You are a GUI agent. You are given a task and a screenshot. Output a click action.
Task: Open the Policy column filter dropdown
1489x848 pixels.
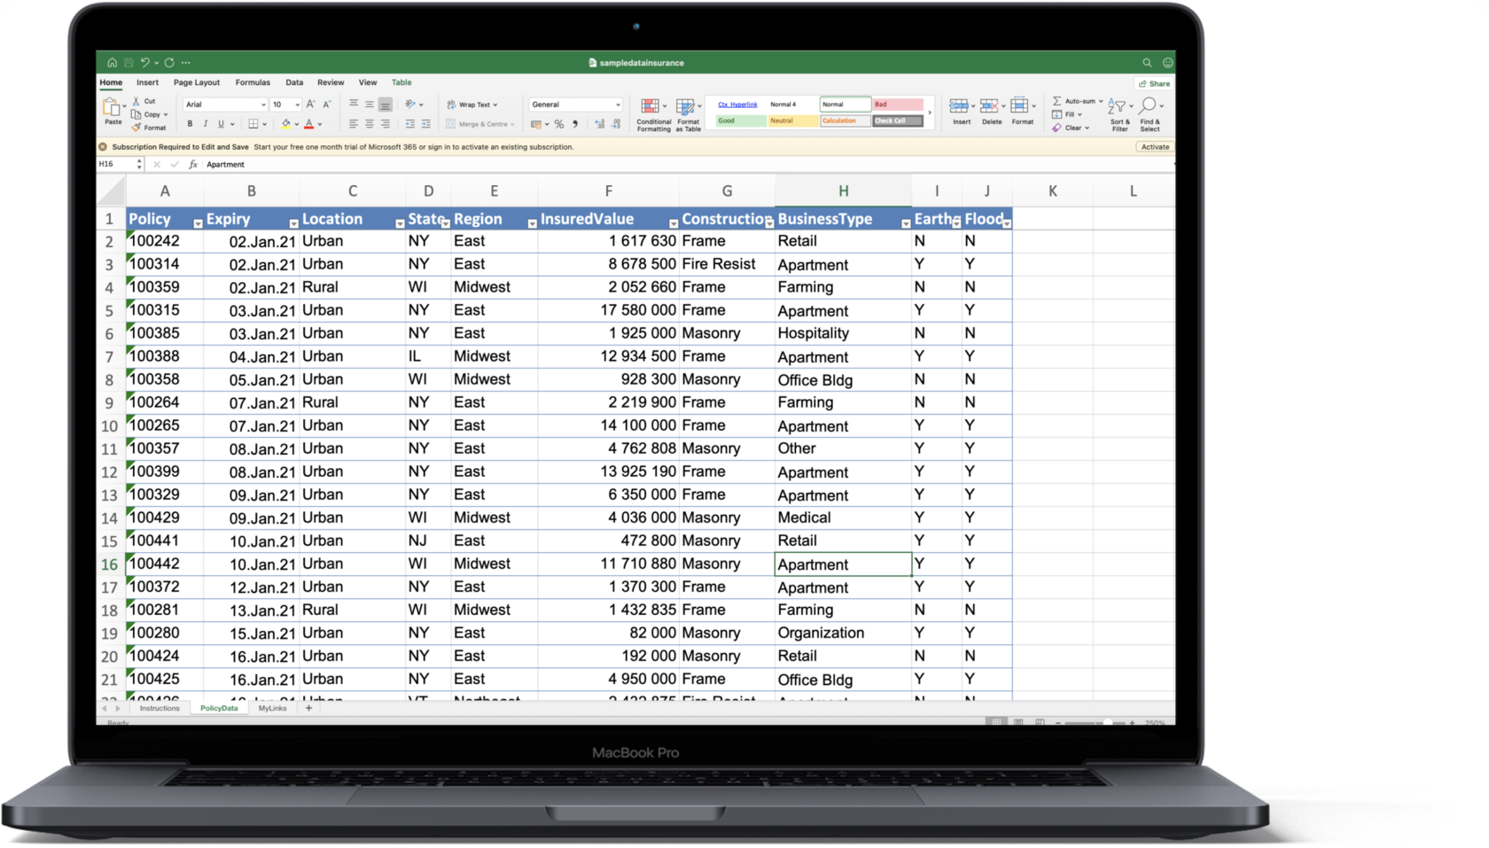[x=198, y=223]
